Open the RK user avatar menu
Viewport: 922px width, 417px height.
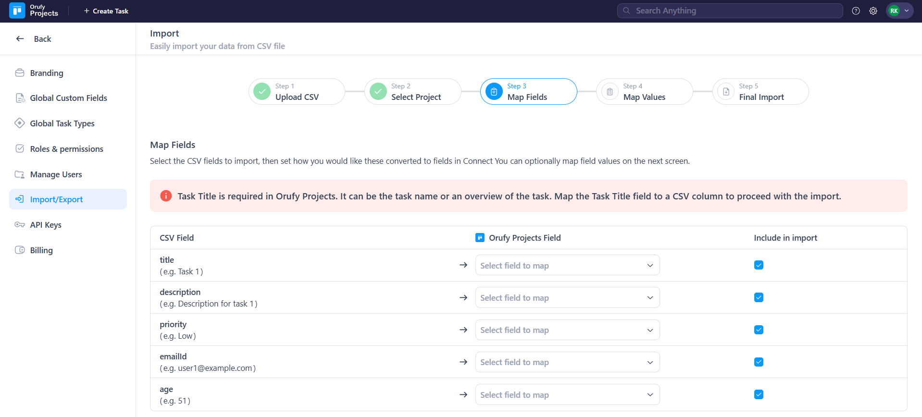pos(899,11)
